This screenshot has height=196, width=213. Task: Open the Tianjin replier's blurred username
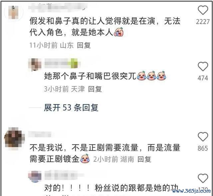[x=63, y=63]
